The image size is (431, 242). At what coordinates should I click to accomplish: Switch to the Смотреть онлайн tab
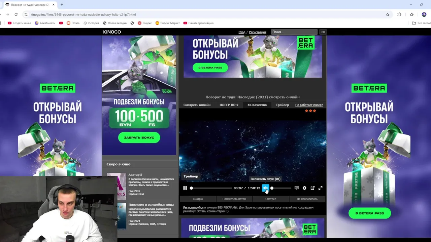(x=197, y=105)
